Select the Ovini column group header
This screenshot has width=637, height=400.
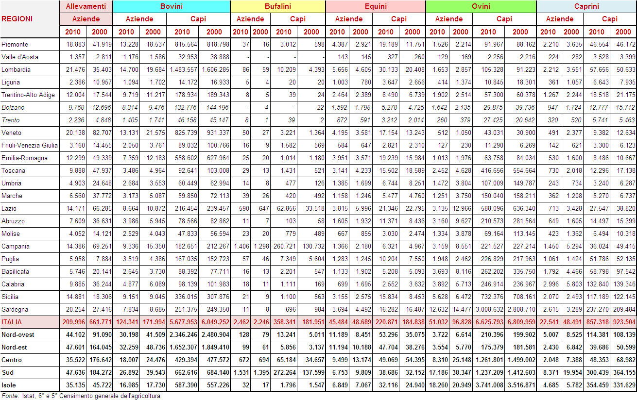click(x=481, y=6)
